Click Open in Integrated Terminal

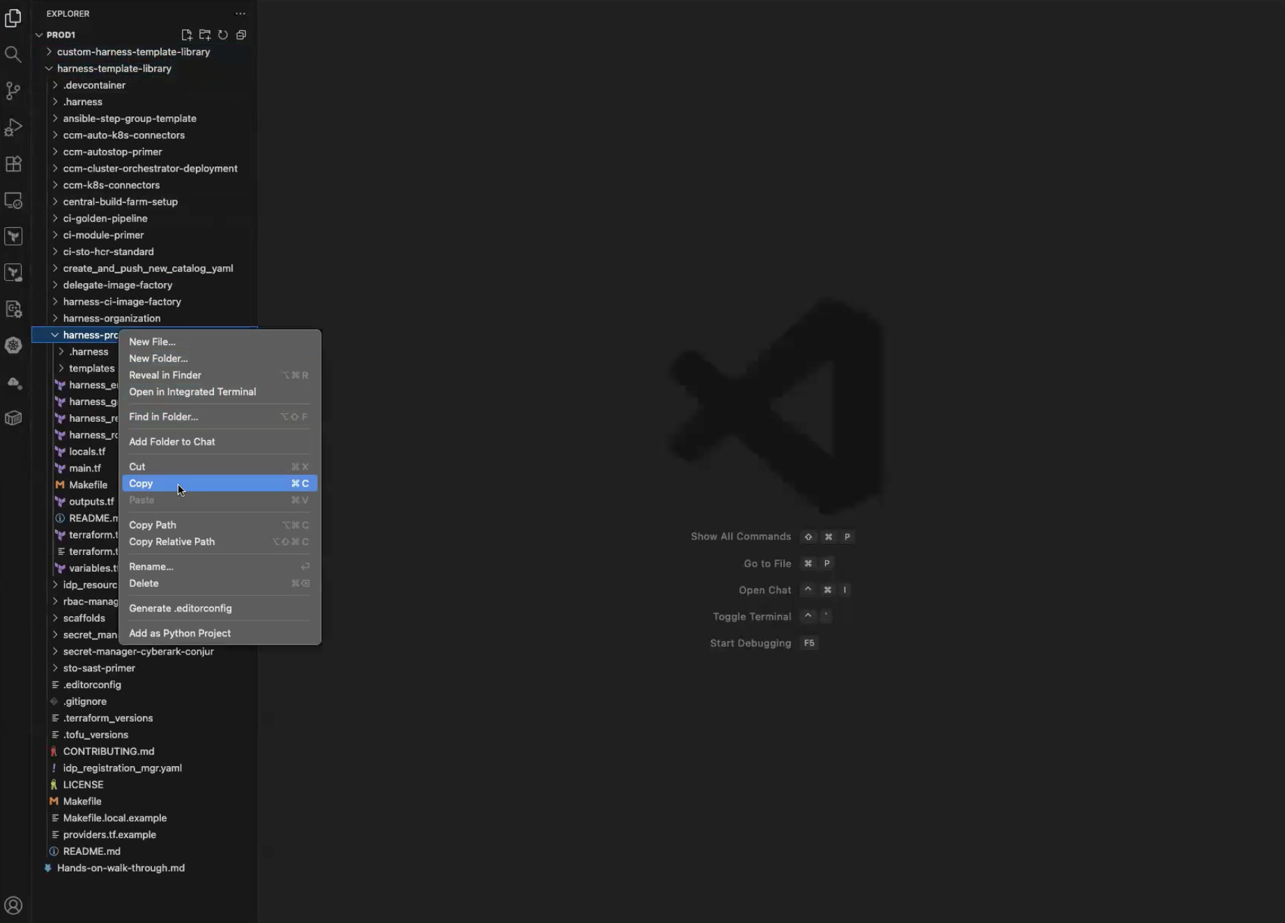point(192,392)
